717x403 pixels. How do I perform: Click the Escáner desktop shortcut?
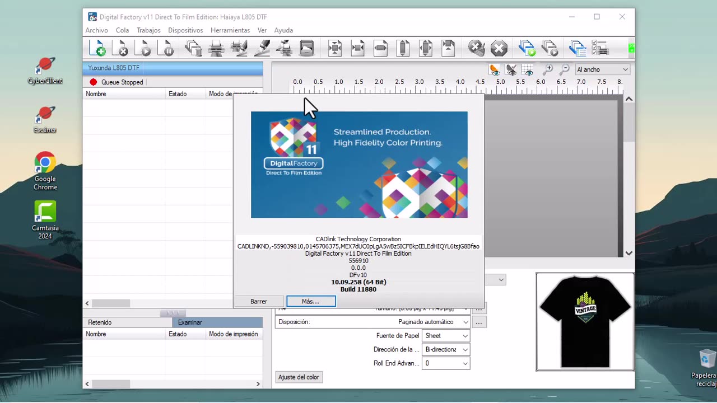tap(45, 119)
